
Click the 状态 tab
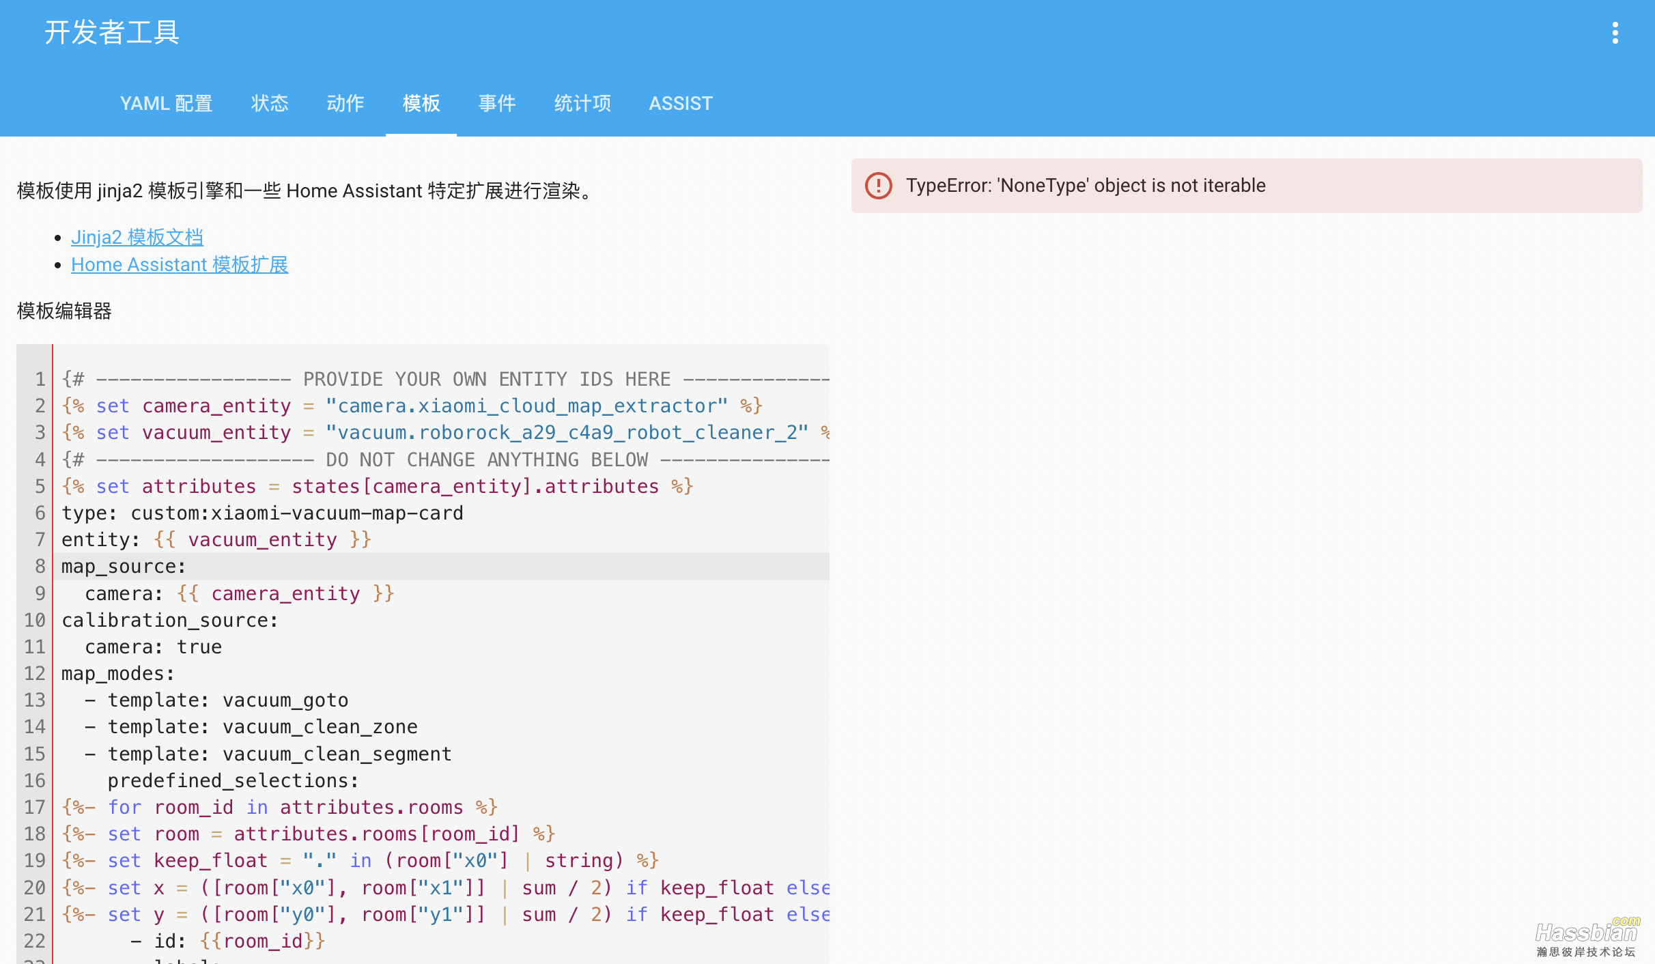pos(268,103)
